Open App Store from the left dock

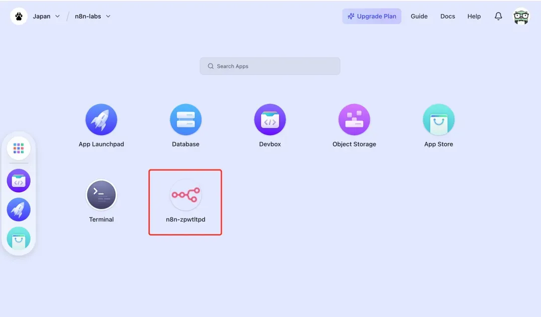click(19, 239)
